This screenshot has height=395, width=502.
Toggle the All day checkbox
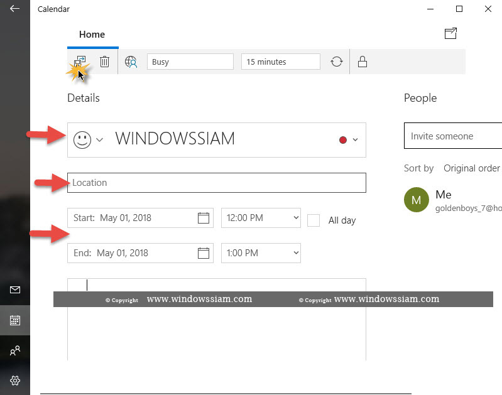click(314, 220)
